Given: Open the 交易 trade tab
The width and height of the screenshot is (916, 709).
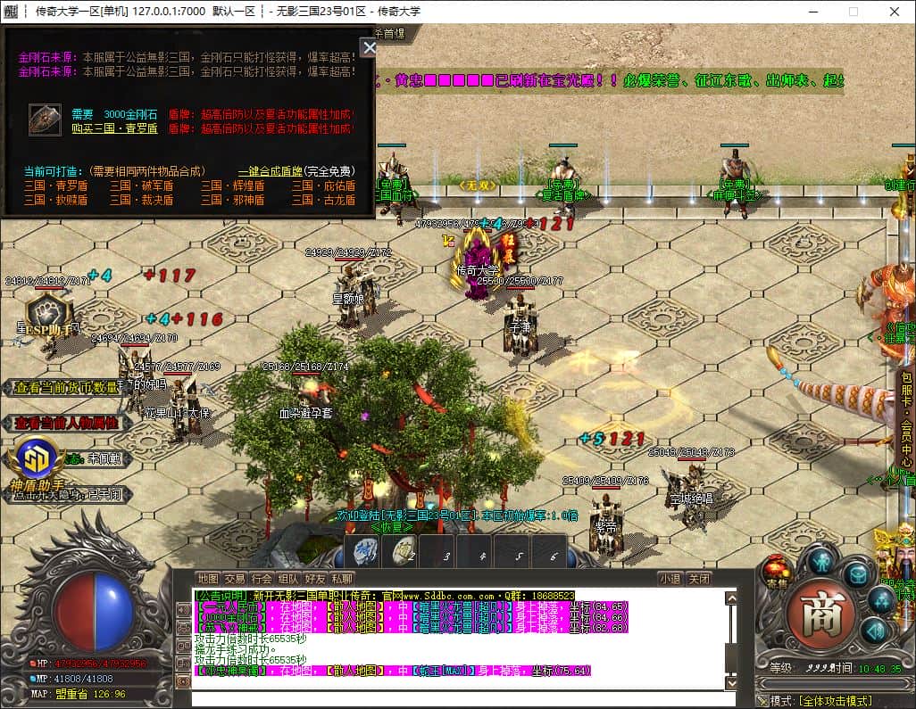Looking at the screenshot, I should click(235, 579).
